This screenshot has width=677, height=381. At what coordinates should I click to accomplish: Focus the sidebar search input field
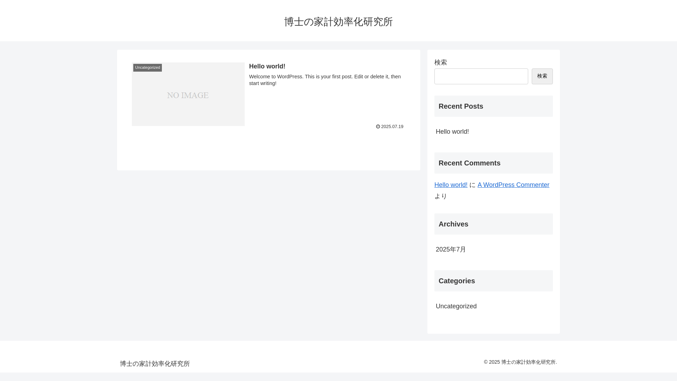point(481,76)
